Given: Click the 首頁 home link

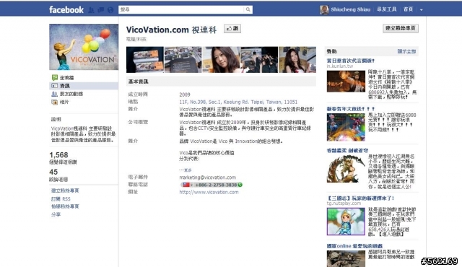Looking at the screenshot, I should click(x=408, y=9).
